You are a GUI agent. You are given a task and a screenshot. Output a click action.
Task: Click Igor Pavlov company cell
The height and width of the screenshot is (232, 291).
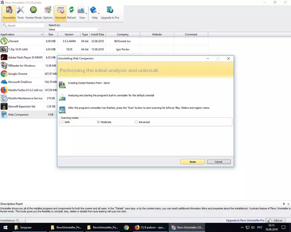click(123, 49)
